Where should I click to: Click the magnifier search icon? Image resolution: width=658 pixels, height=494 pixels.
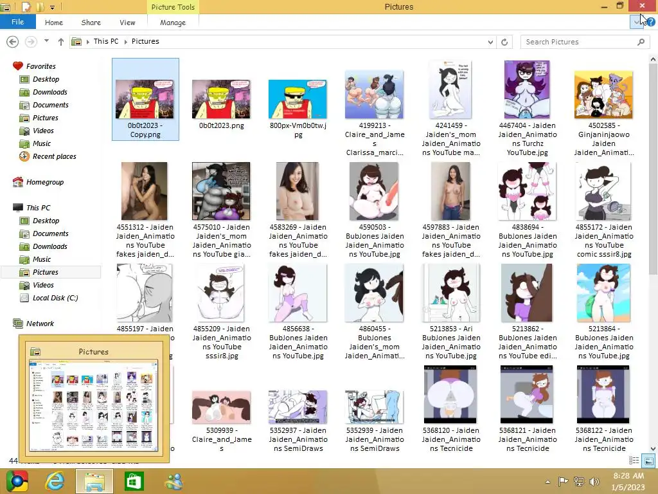tap(641, 42)
